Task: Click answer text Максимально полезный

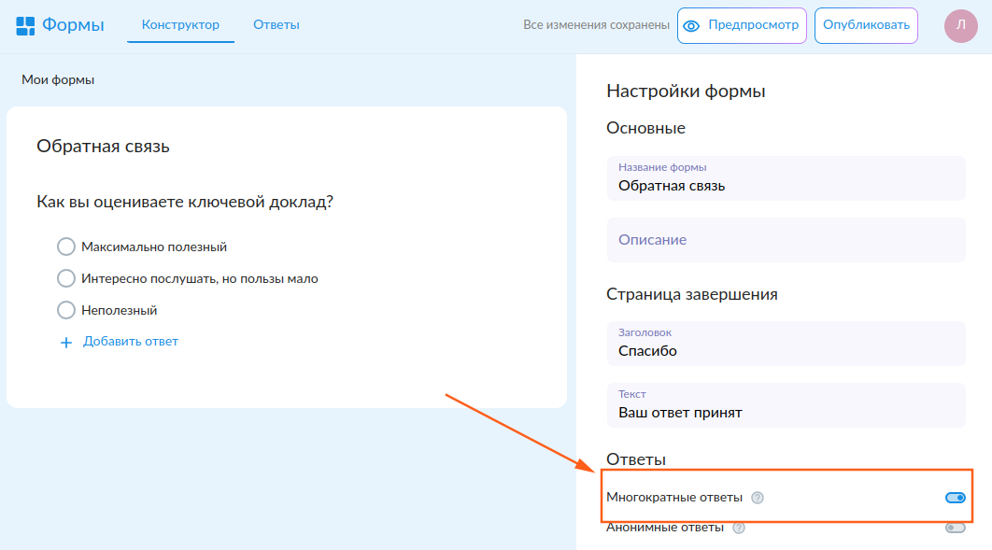Action: click(154, 247)
